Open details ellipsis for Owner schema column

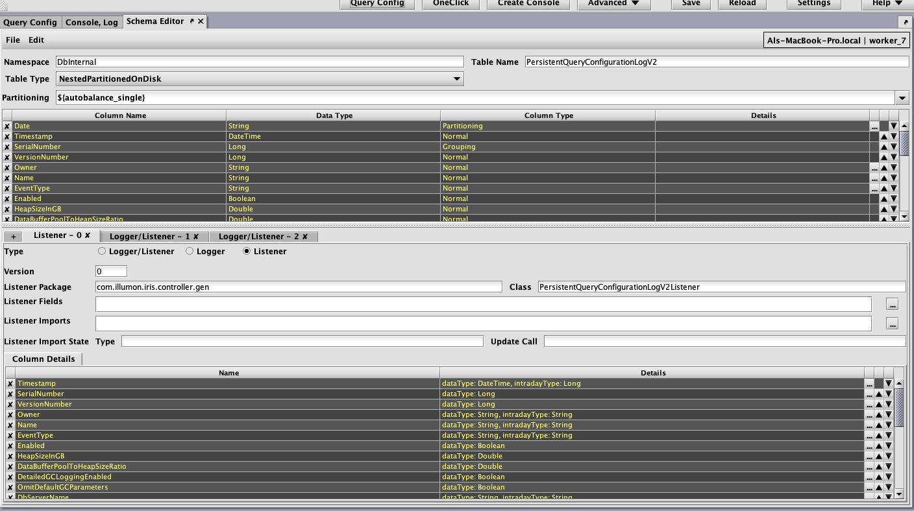(x=874, y=168)
